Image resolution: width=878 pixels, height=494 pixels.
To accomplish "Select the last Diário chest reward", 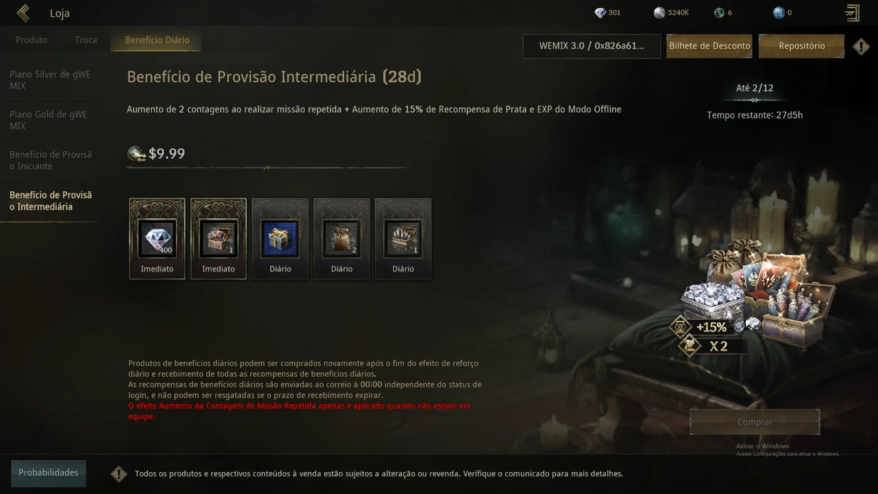I will 403,239.
